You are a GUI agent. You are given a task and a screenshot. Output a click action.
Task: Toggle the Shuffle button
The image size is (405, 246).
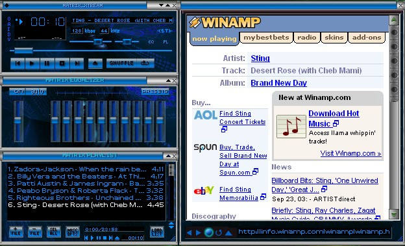tap(121, 63)
